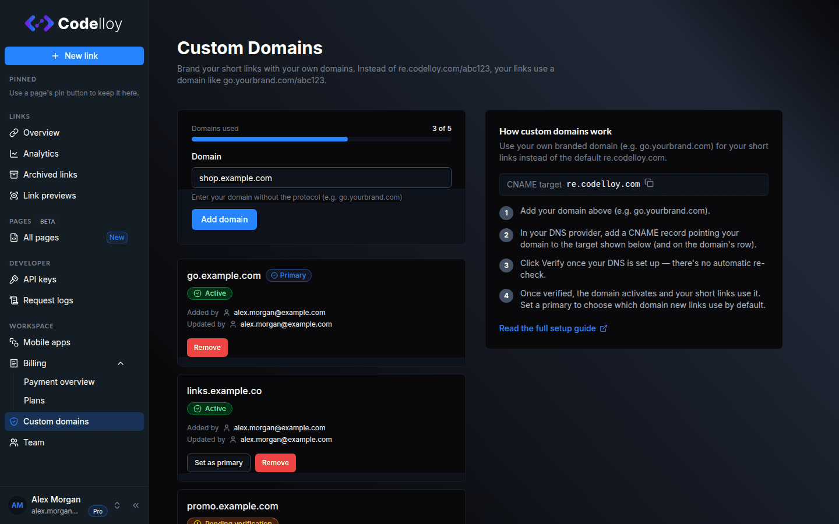Click the promo.example.com domain title
The width and height of the screenshot is (839, 524).
(232, 507)
